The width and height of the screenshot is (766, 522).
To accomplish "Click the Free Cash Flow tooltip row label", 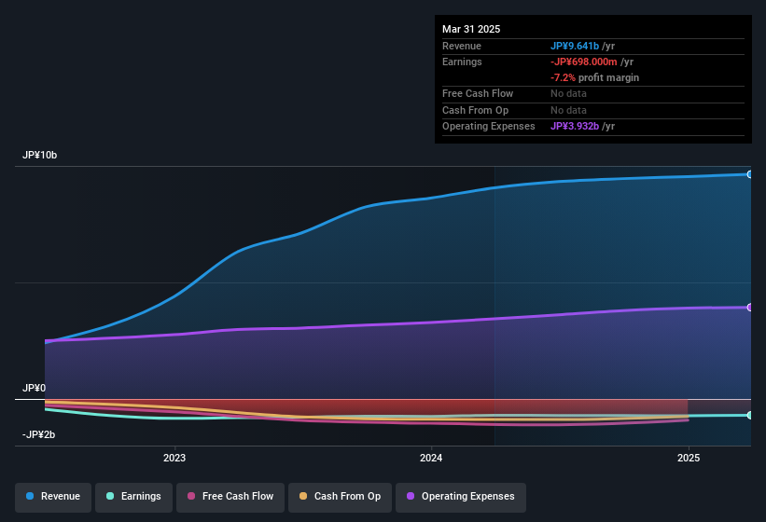I will [478, 93].
